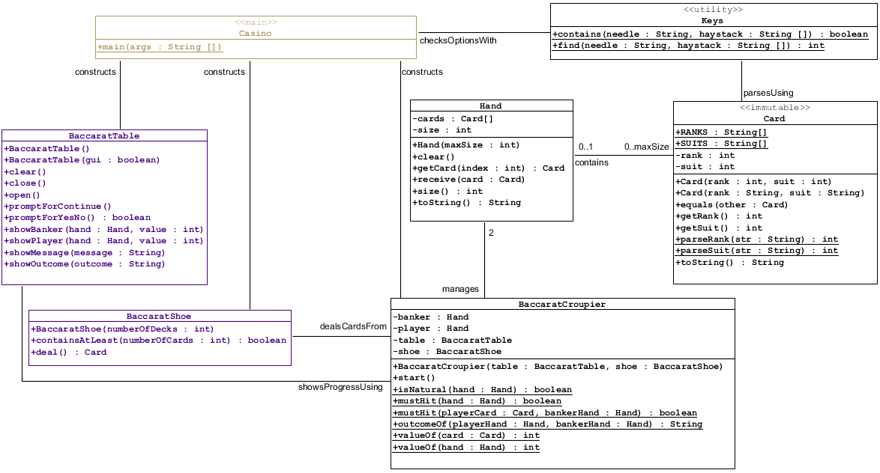The height and width of the screenshot is (473, 880).
Task: Open the BaccaratShoe class title
Action: 159,317
